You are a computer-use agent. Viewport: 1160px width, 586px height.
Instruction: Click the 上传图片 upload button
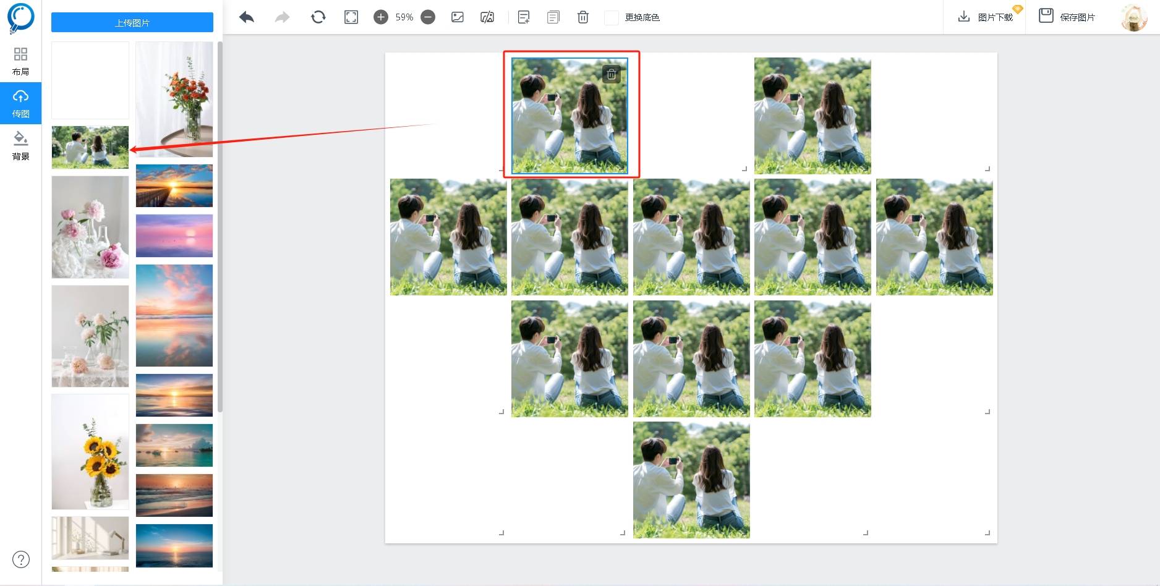pos(132,23)
